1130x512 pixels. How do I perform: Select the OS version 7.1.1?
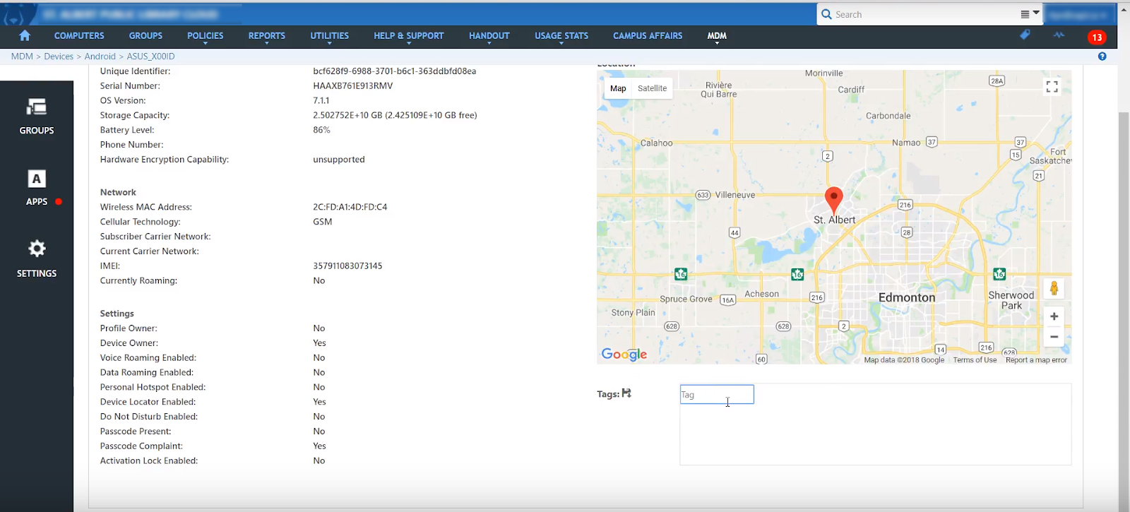[321, 101]
